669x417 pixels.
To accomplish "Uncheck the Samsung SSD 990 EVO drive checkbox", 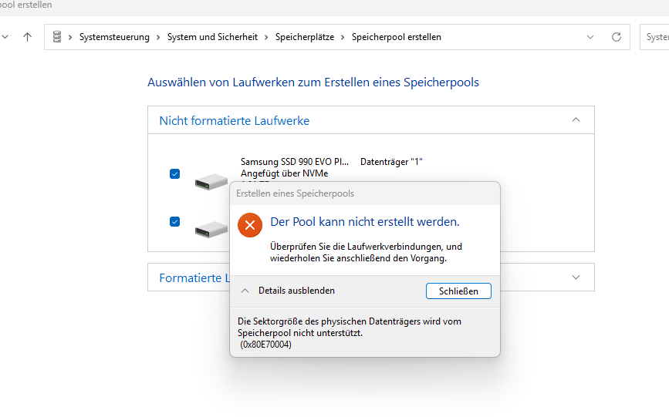I will [175, 174].
